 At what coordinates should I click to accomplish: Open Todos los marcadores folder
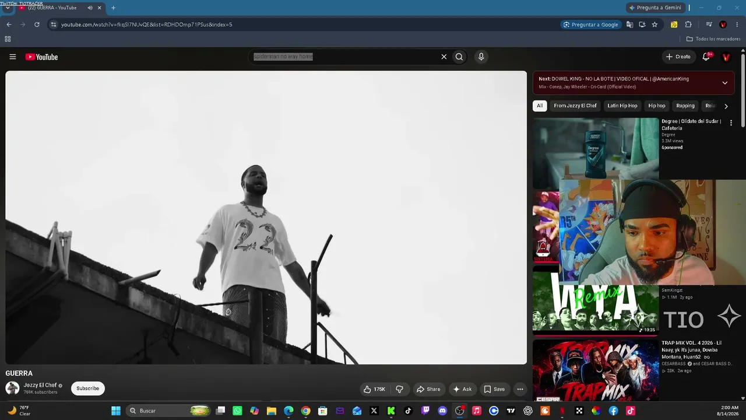tap(713, 39)
